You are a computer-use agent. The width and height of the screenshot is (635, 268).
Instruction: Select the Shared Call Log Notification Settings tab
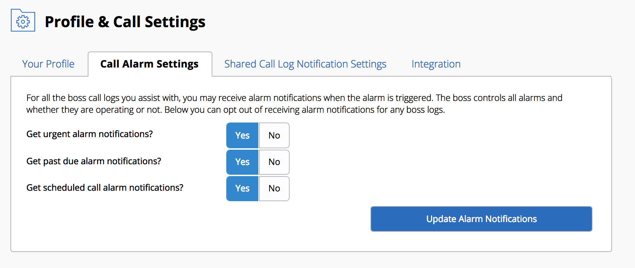coord(305,64)
